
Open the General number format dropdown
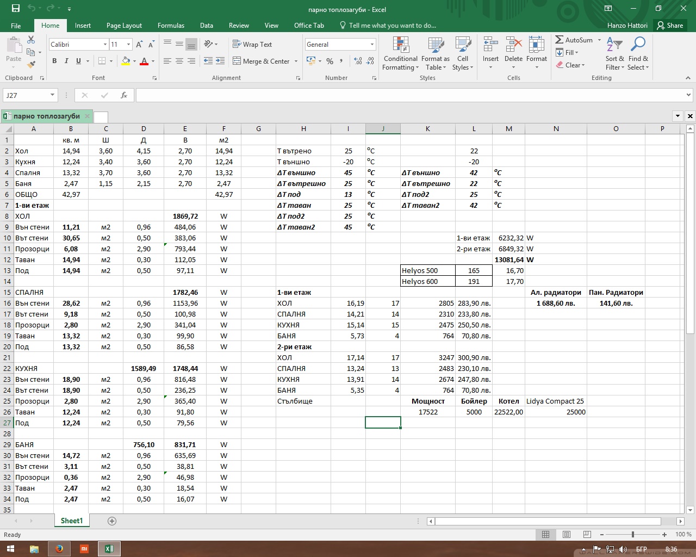[x=372, y=45]
